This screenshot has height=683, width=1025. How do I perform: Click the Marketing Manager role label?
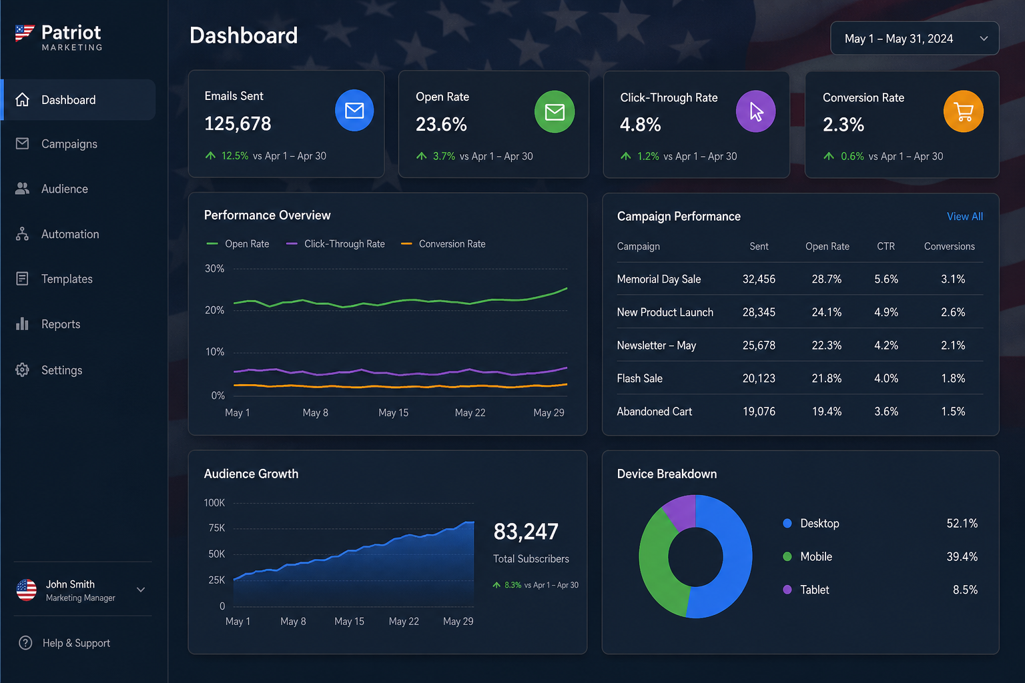pyautogui.click(x=80, y=598)
